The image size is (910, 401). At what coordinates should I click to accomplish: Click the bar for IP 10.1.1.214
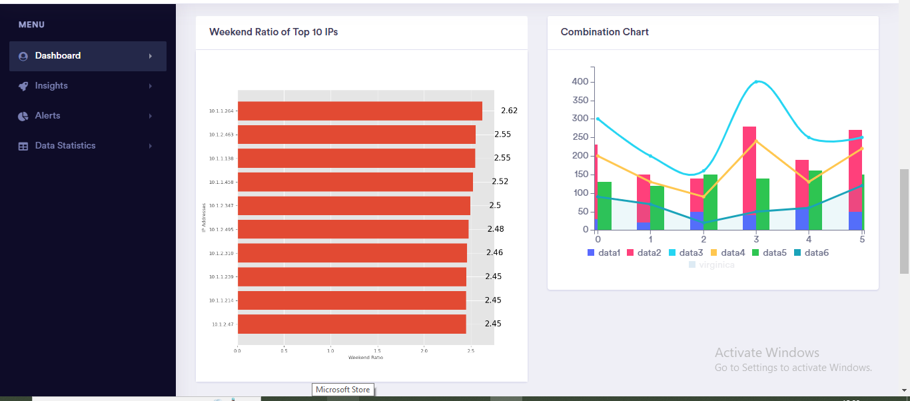[352, 300]
